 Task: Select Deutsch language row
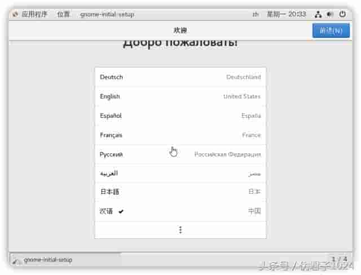pyautogui.click(x=180, y=77)
